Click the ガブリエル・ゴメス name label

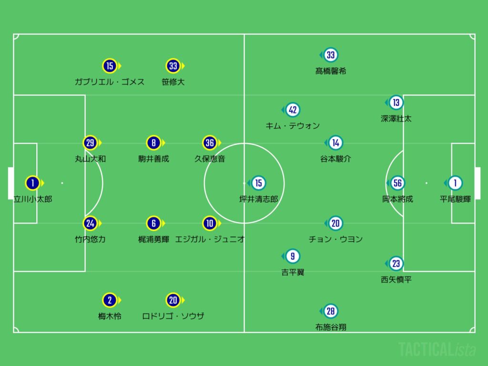[x=110, y=81]
